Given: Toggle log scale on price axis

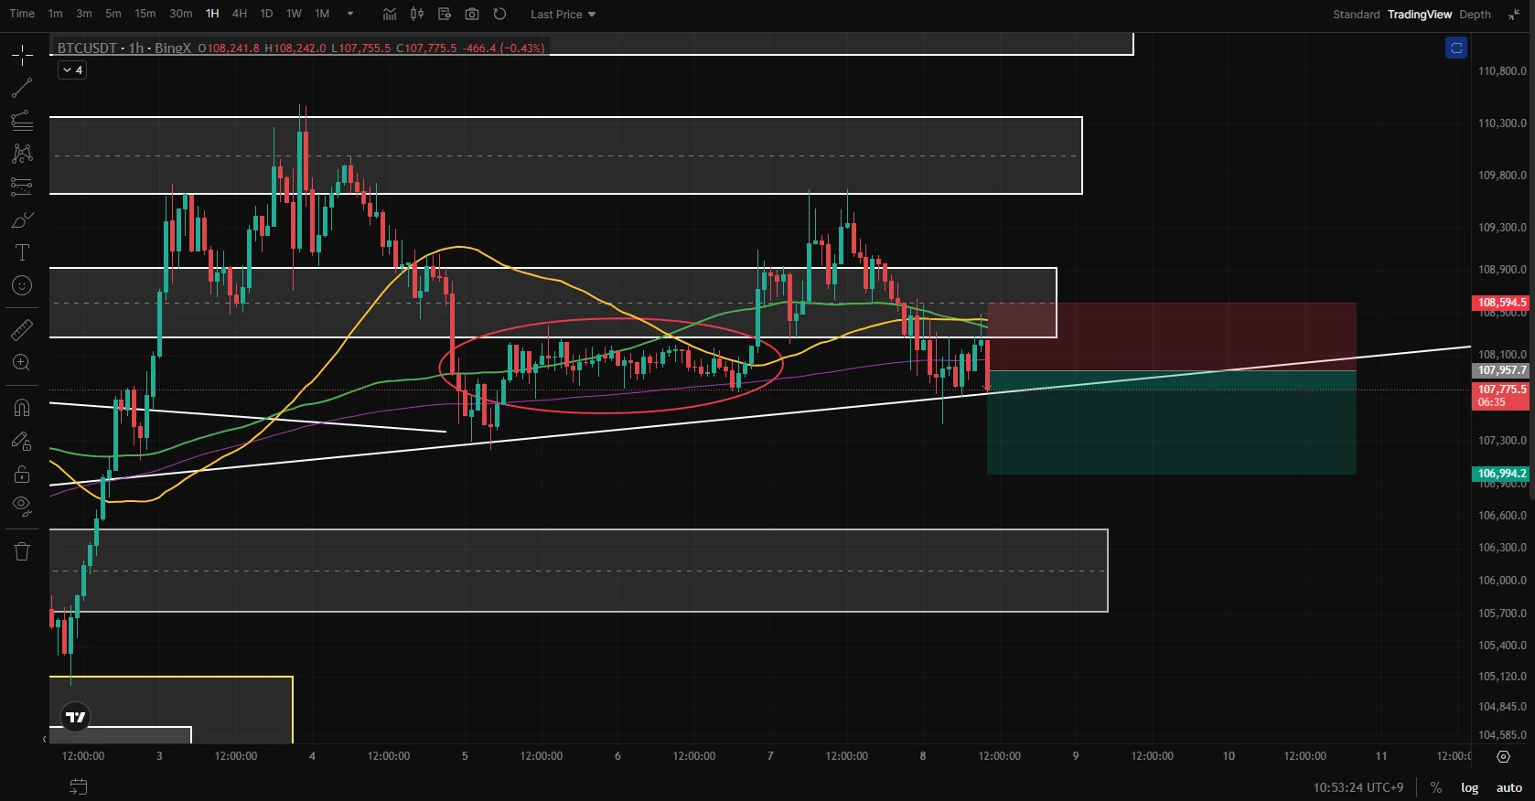Looking at the screenshot, I should 1469,787.
